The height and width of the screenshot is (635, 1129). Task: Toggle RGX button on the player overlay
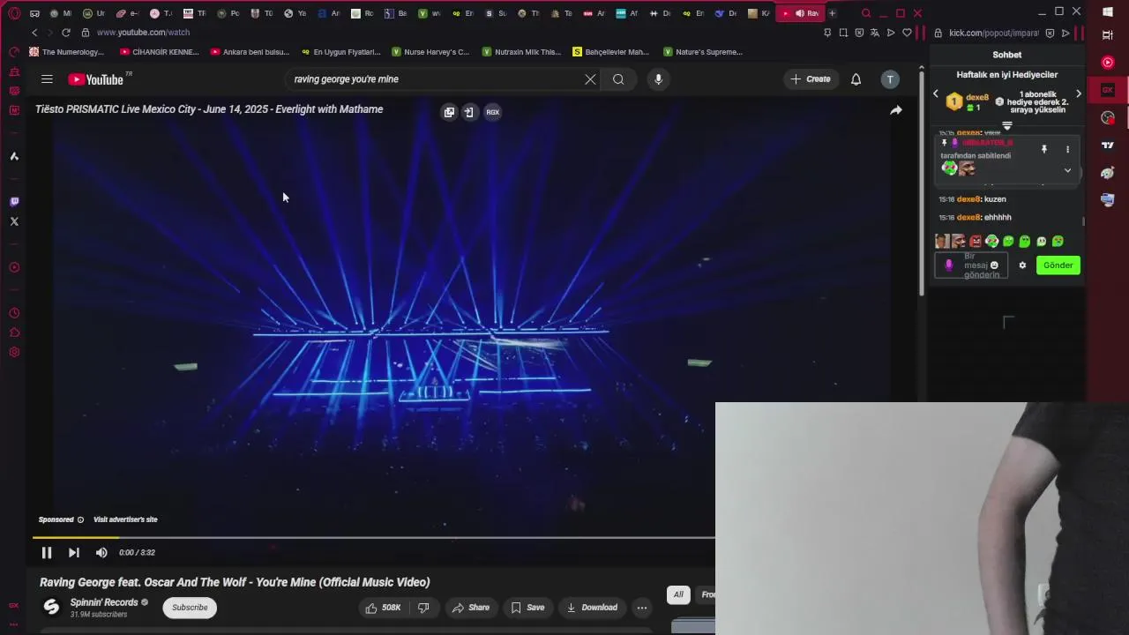point(493,112)
